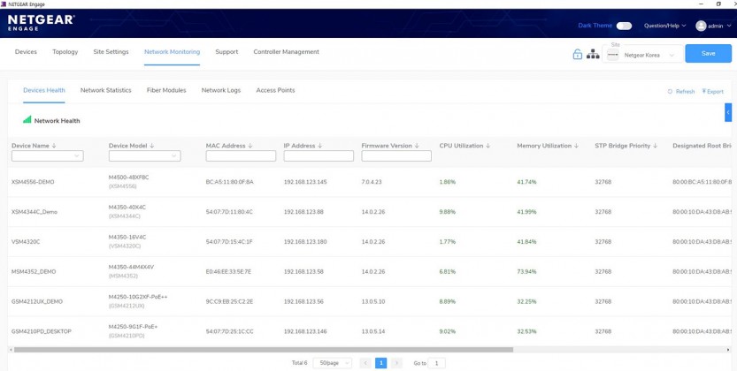Viewport: 737px width, 371px height.
Task: Click the unlock padlock icon
Action: pos(577,54)
